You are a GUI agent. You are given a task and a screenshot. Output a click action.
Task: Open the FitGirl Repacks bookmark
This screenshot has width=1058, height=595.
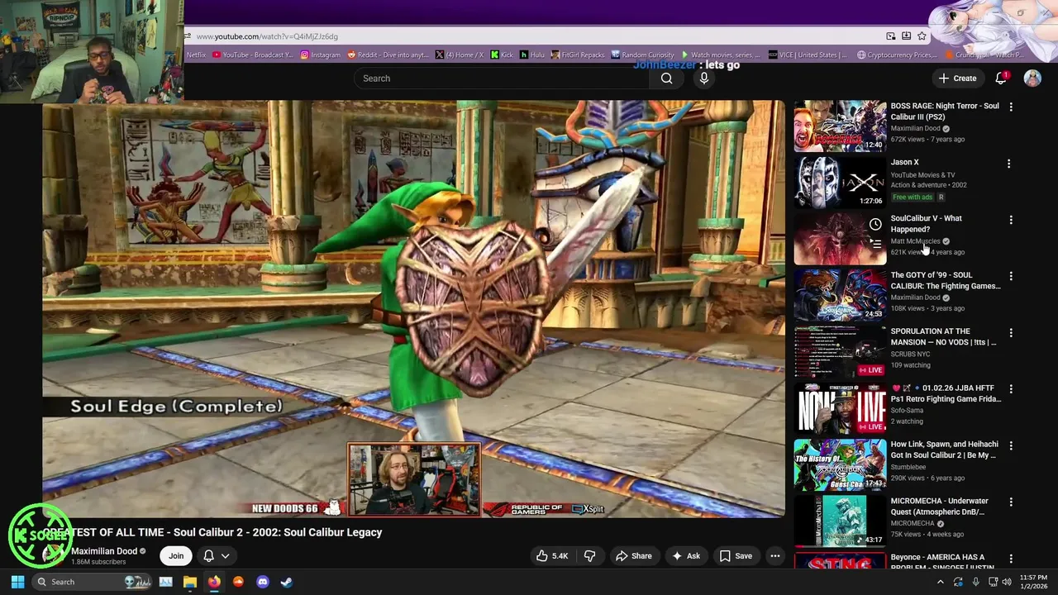578,55
